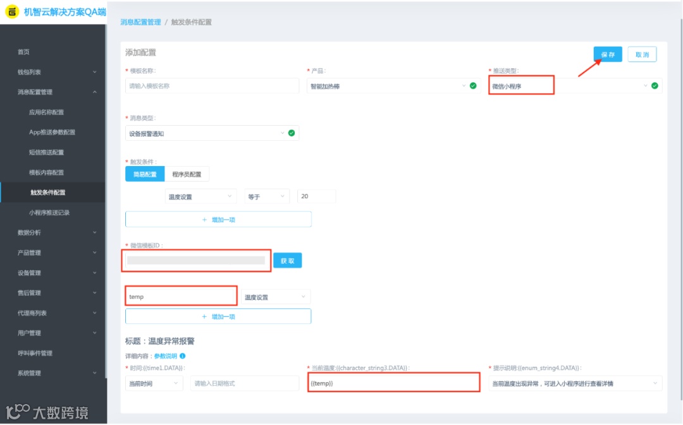Expand the 产品管理 sidebar menu
Viewport: 683px width, 425px height.
coord(52,253)
